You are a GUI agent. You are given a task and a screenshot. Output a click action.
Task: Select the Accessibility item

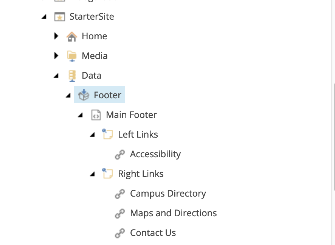click(155, 154)
